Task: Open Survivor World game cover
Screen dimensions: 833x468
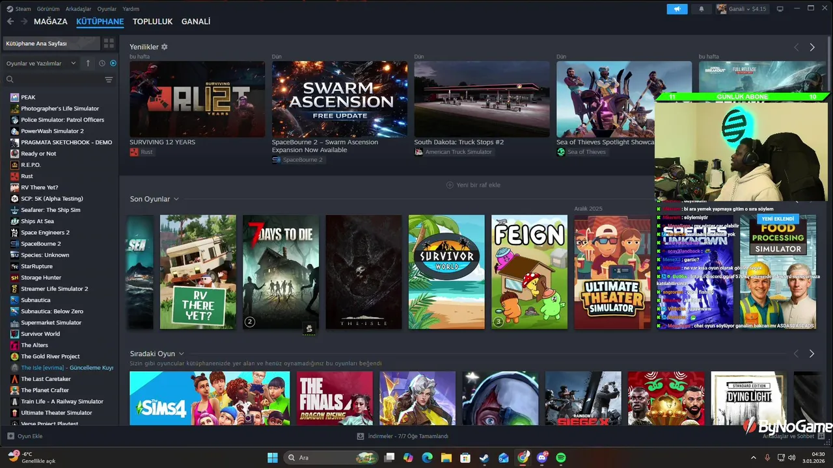Action: pyautogui.click(x=446, y=272)
